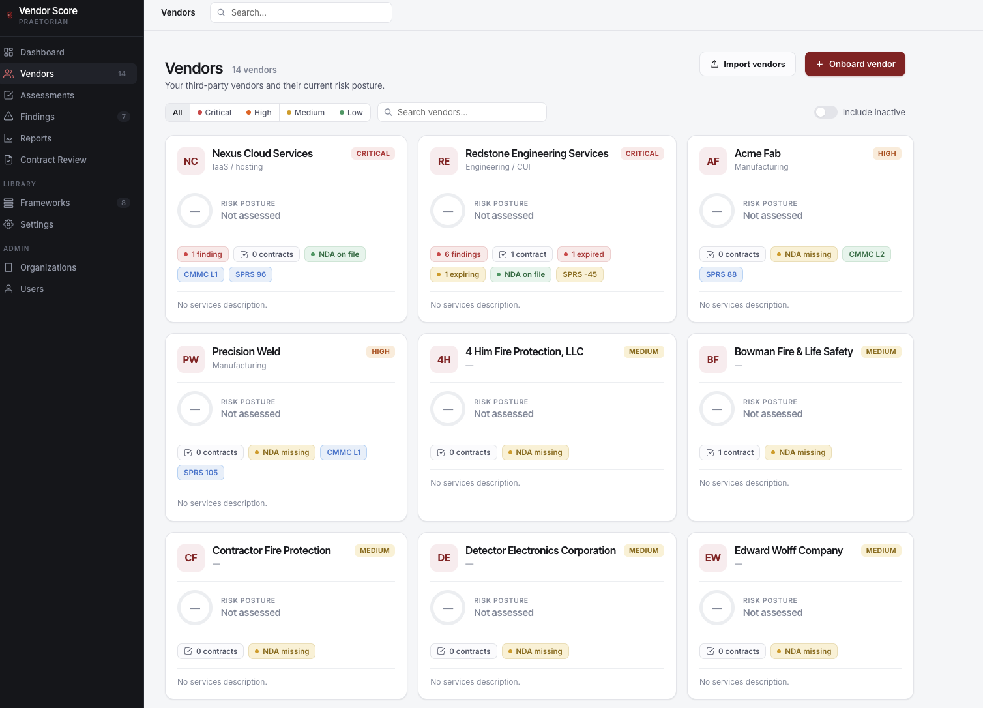Open the Bowman Fire & Life Safety title
The width and height of the screenshot is (983, 708).
tap(793, 351)
